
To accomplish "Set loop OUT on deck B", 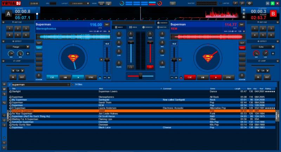I will coord(267,77).
